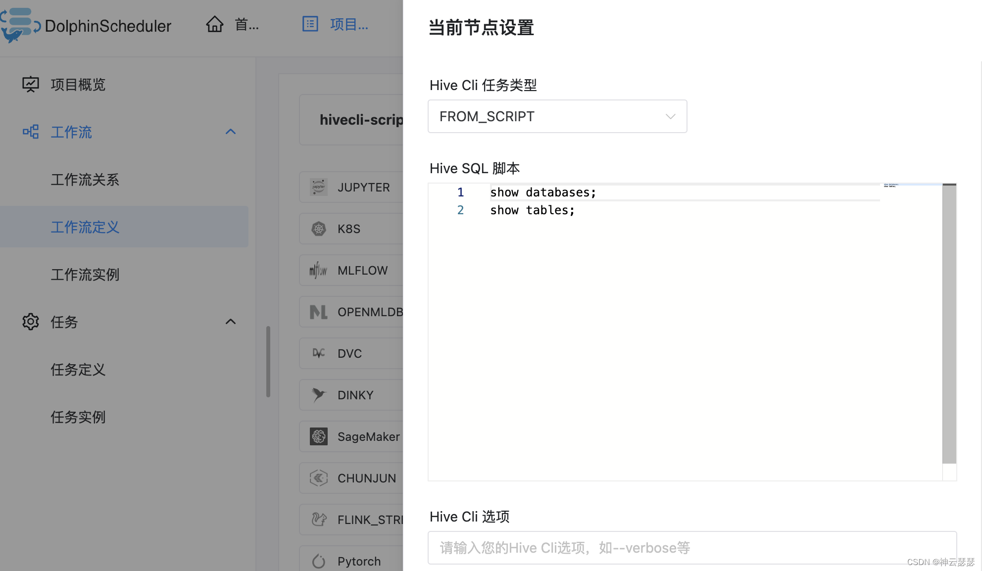Select the Pytorch task icon
The height and width of the screenshot is (571, 982).
coord(319,561)
